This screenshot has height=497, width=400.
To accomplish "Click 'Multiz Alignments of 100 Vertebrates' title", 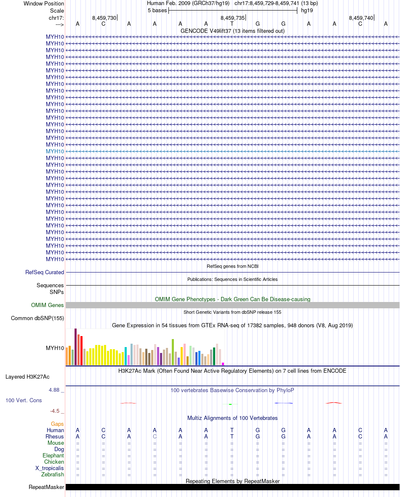I will click(x=232, y=418).
